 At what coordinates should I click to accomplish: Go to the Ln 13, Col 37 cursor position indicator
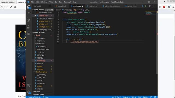[117, 97]
